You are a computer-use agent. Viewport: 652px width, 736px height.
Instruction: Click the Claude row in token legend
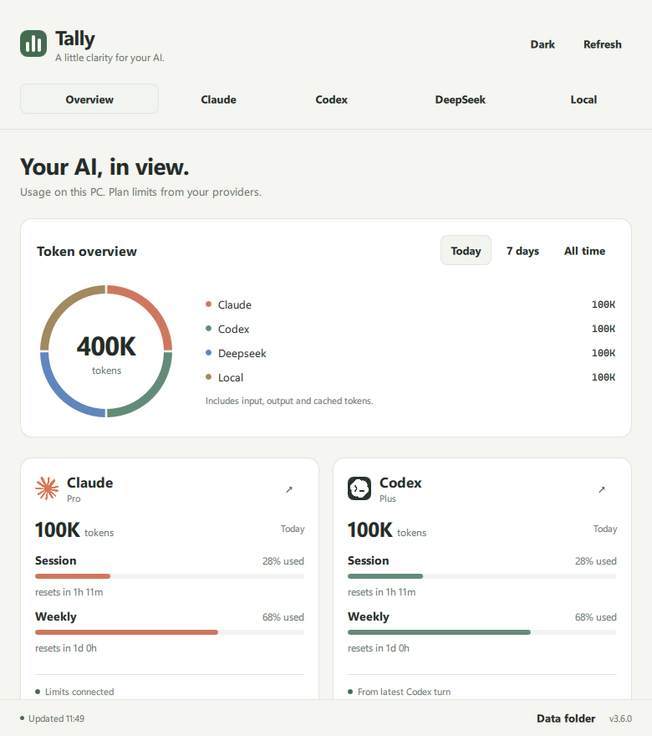[x=410, y=304]
